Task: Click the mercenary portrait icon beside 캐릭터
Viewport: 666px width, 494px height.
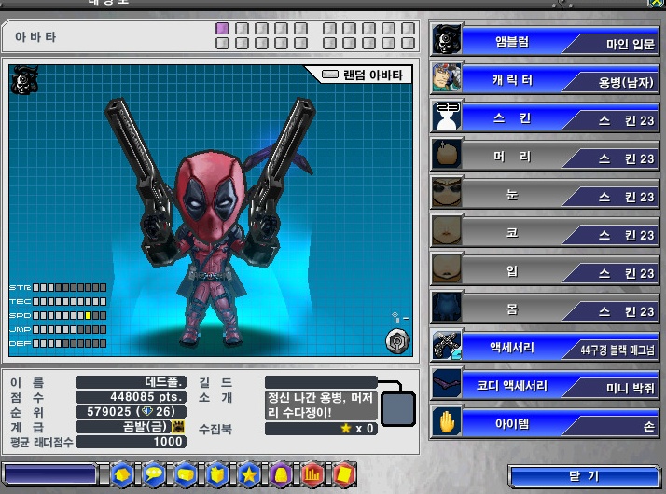Action: coord(447,78)
